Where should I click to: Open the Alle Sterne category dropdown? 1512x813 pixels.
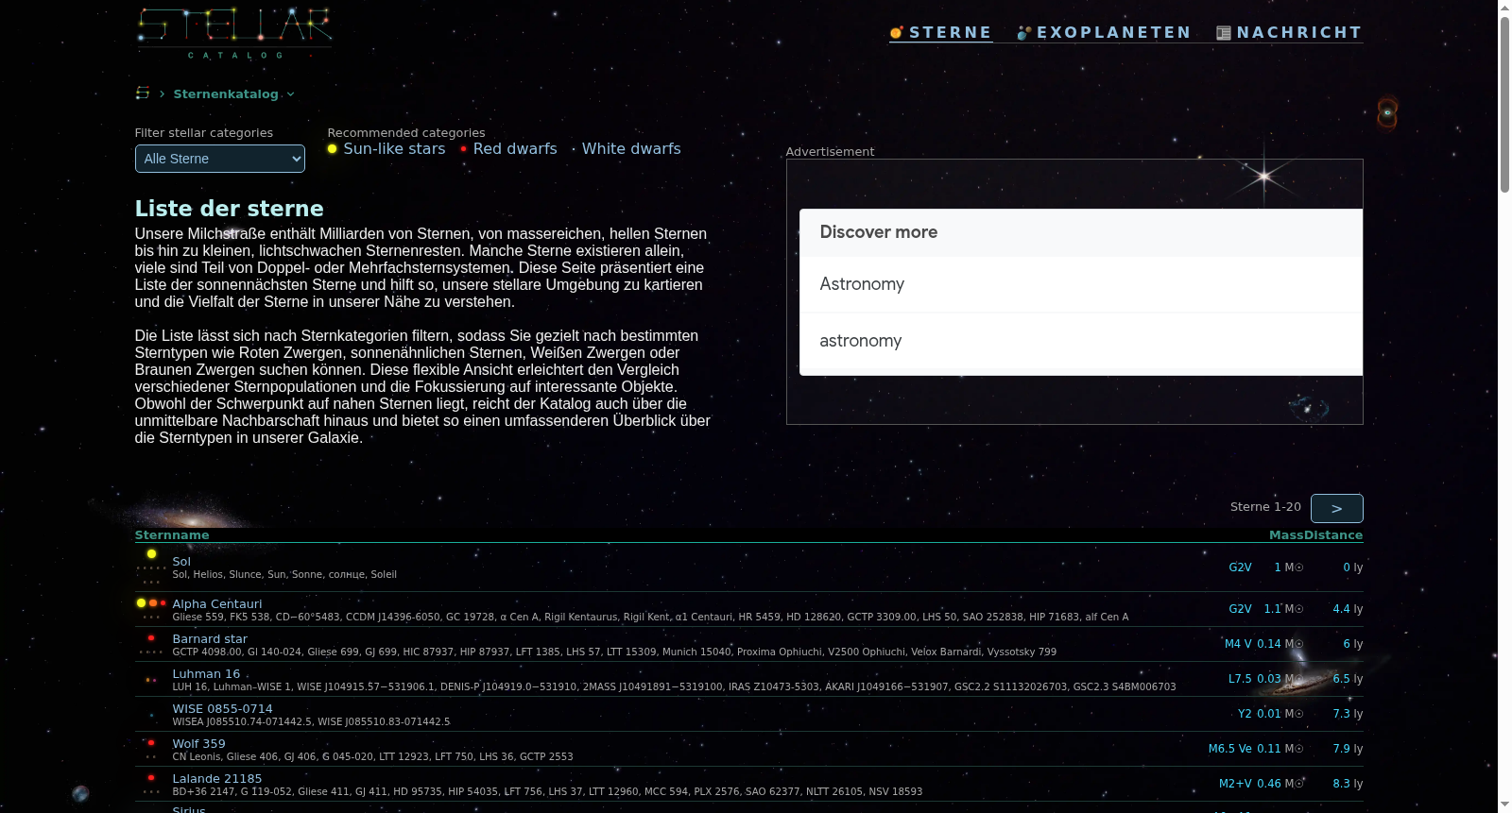tap(220, 159)
